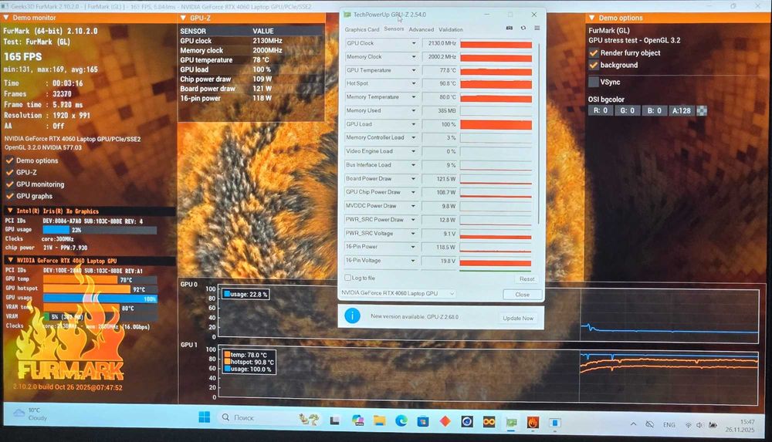Click the GPU-Z refresh icon
The width and height of the screenshot is (772, 442).
(x=523, y=28)
